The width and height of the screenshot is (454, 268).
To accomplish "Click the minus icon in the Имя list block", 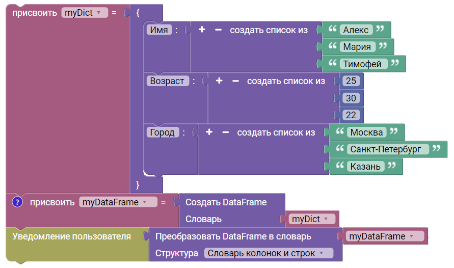I will tap(218, 30).
